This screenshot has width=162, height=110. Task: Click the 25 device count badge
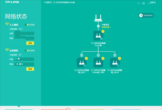101,39
